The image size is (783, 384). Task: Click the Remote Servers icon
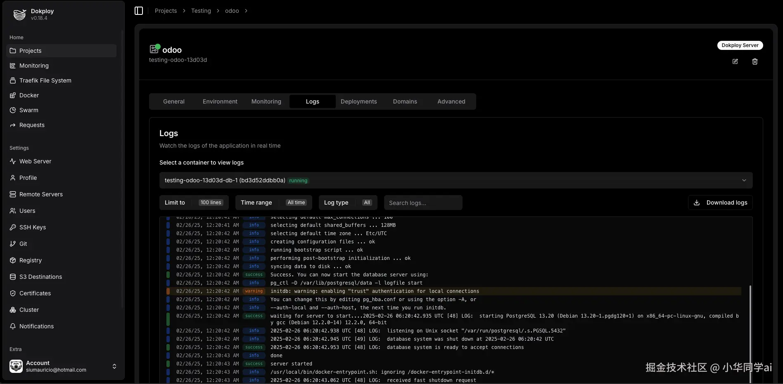click(x=13, y=194)
